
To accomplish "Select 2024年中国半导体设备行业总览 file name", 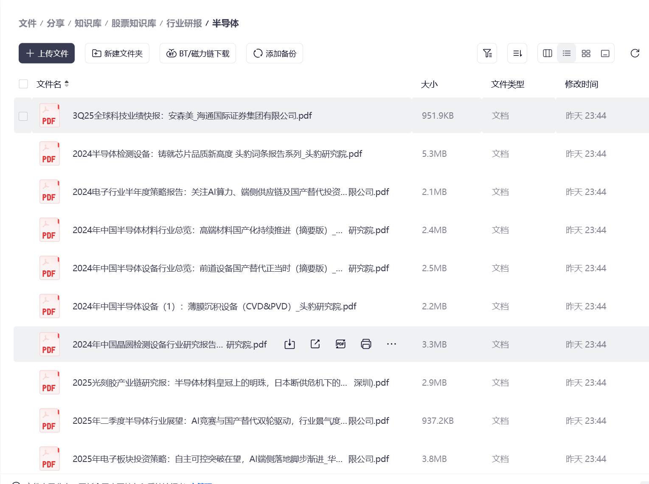I will 231,268.
